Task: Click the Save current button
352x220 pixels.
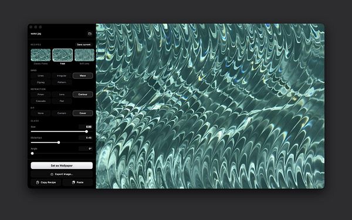Action: point(84,45)
